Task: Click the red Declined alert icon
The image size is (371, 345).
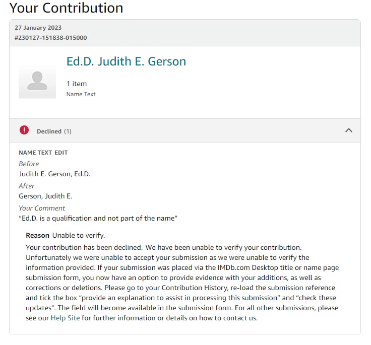Action: point(24,130)
